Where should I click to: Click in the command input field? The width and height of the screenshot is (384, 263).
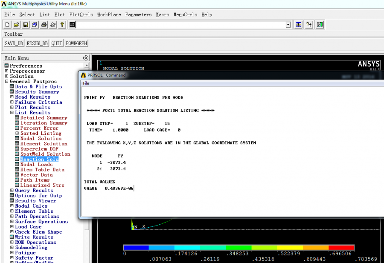(x=179, y=25)
